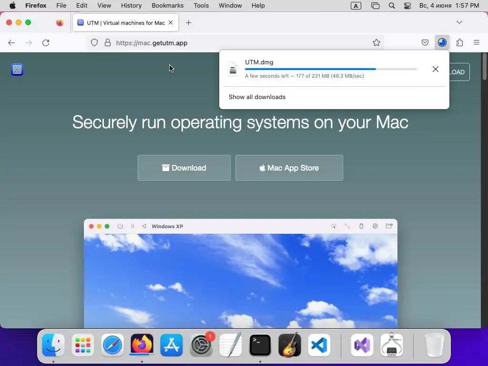Click the Download button on the page
The width and height of the screenshot is (488, 366).
click(184, 168)
